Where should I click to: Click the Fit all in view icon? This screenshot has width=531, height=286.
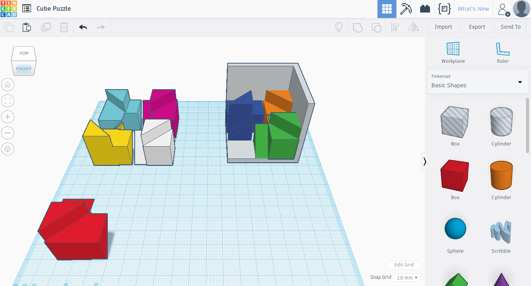(8, 101)
